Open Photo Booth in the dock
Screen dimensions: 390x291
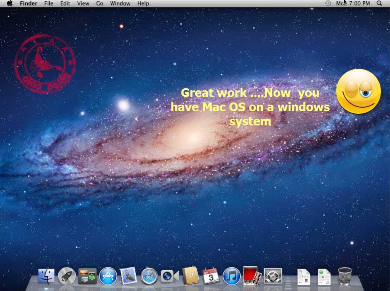coord(252,275)
